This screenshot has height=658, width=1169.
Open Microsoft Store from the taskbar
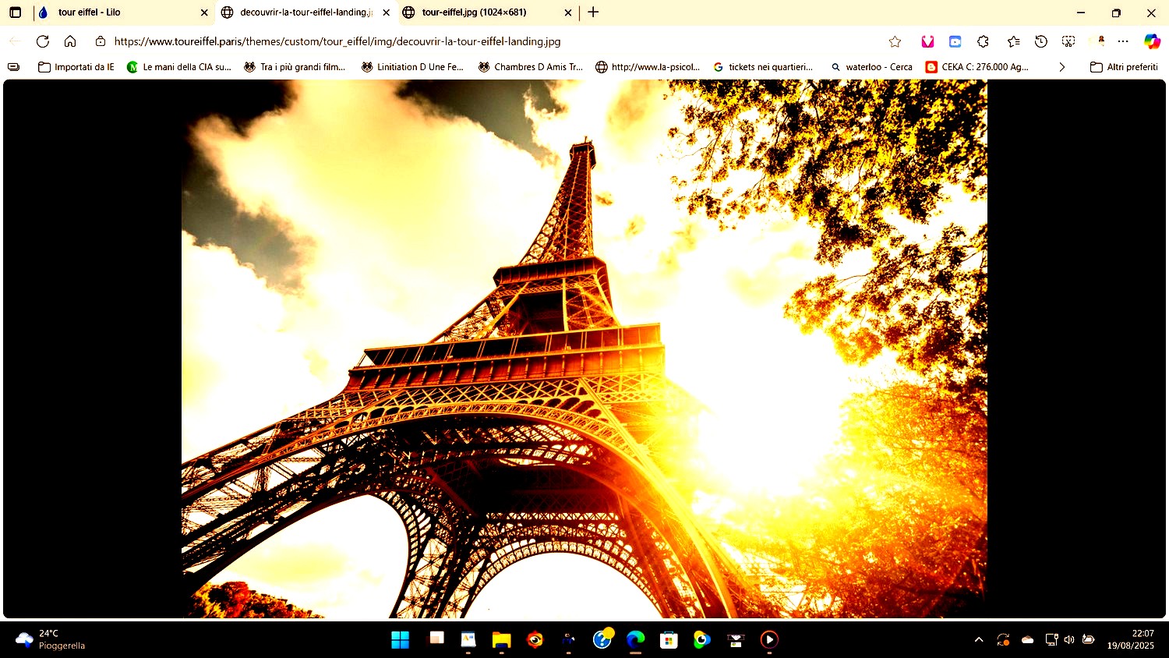pyautogui.click(x=669, y=640)
